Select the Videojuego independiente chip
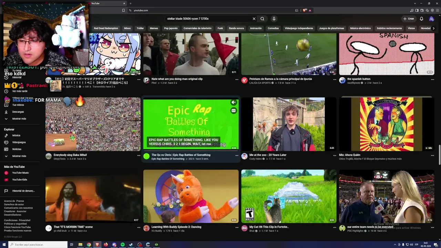This screenshot has height=248, width=441. (299, 28)
